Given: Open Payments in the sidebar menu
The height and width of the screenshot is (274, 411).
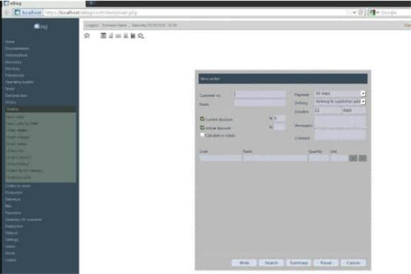Looking at the screenshot, I should (13, 213).
